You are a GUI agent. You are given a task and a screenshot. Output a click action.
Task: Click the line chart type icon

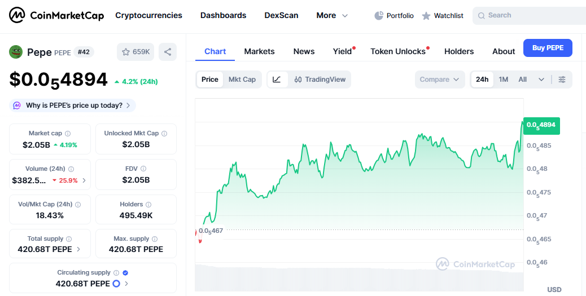277,79
